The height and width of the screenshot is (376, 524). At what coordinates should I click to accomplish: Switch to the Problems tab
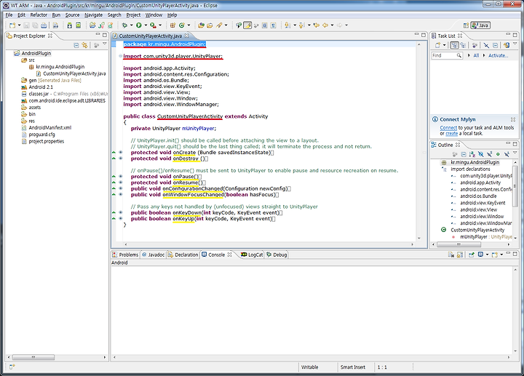125,255
